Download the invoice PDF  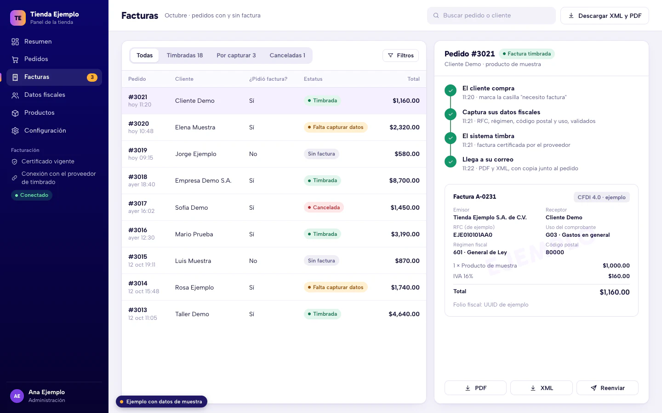coord(475,388)
